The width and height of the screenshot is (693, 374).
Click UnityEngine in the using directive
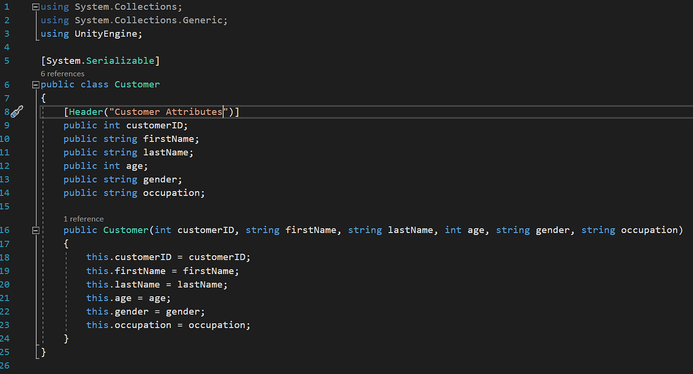[107, 33]
